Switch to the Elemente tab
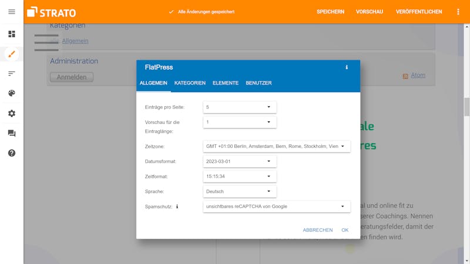Viewport: 470px width, 264px height. tap(226, 83)
